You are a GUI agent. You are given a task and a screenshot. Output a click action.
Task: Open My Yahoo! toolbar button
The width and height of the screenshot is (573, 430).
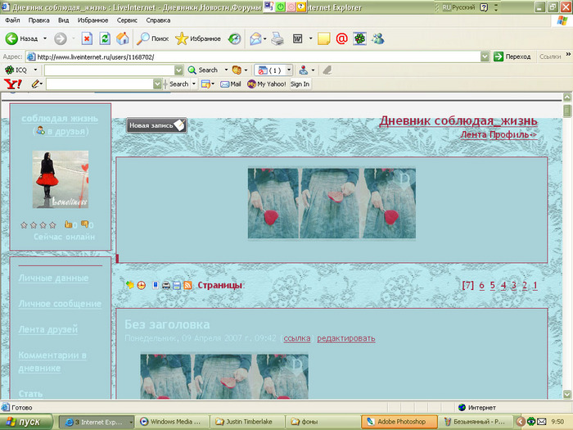pyautogui.click(x=266, y=84)
